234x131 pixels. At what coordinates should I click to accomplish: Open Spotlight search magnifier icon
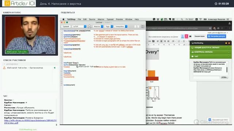pyautogui.click(x=182, y=19)
